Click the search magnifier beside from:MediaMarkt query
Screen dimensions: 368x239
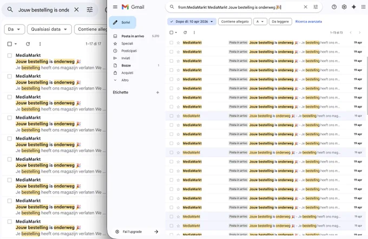(172, 7)
